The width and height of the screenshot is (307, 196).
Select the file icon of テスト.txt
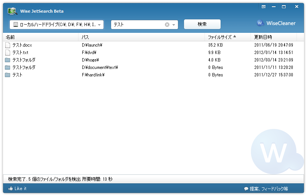click(7, 53)
